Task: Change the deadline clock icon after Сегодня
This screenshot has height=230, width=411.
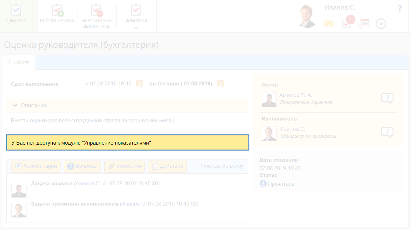Action: 221,84
